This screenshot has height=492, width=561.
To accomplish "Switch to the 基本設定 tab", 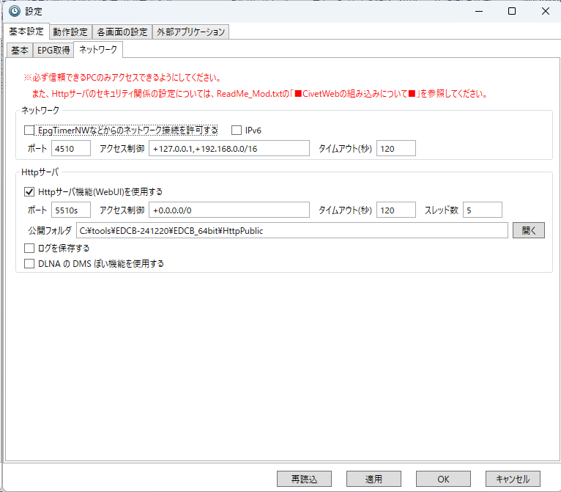I will pos(26,32).
